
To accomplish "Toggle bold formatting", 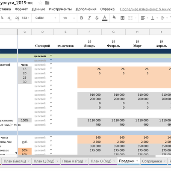I will (x=82, y=18).
